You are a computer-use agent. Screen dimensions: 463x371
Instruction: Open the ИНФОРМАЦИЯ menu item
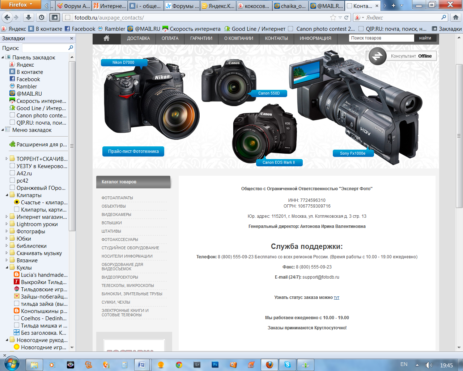click(x=315, y=38)
